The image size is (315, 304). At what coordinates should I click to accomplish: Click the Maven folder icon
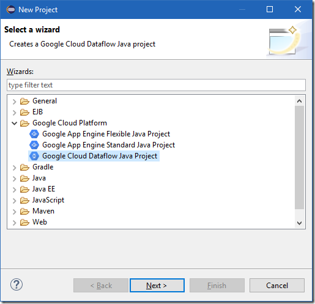pos(24,211)
